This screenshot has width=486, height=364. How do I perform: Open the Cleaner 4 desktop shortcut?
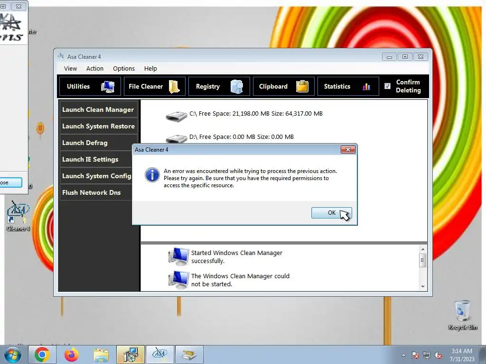pos(19,216)
